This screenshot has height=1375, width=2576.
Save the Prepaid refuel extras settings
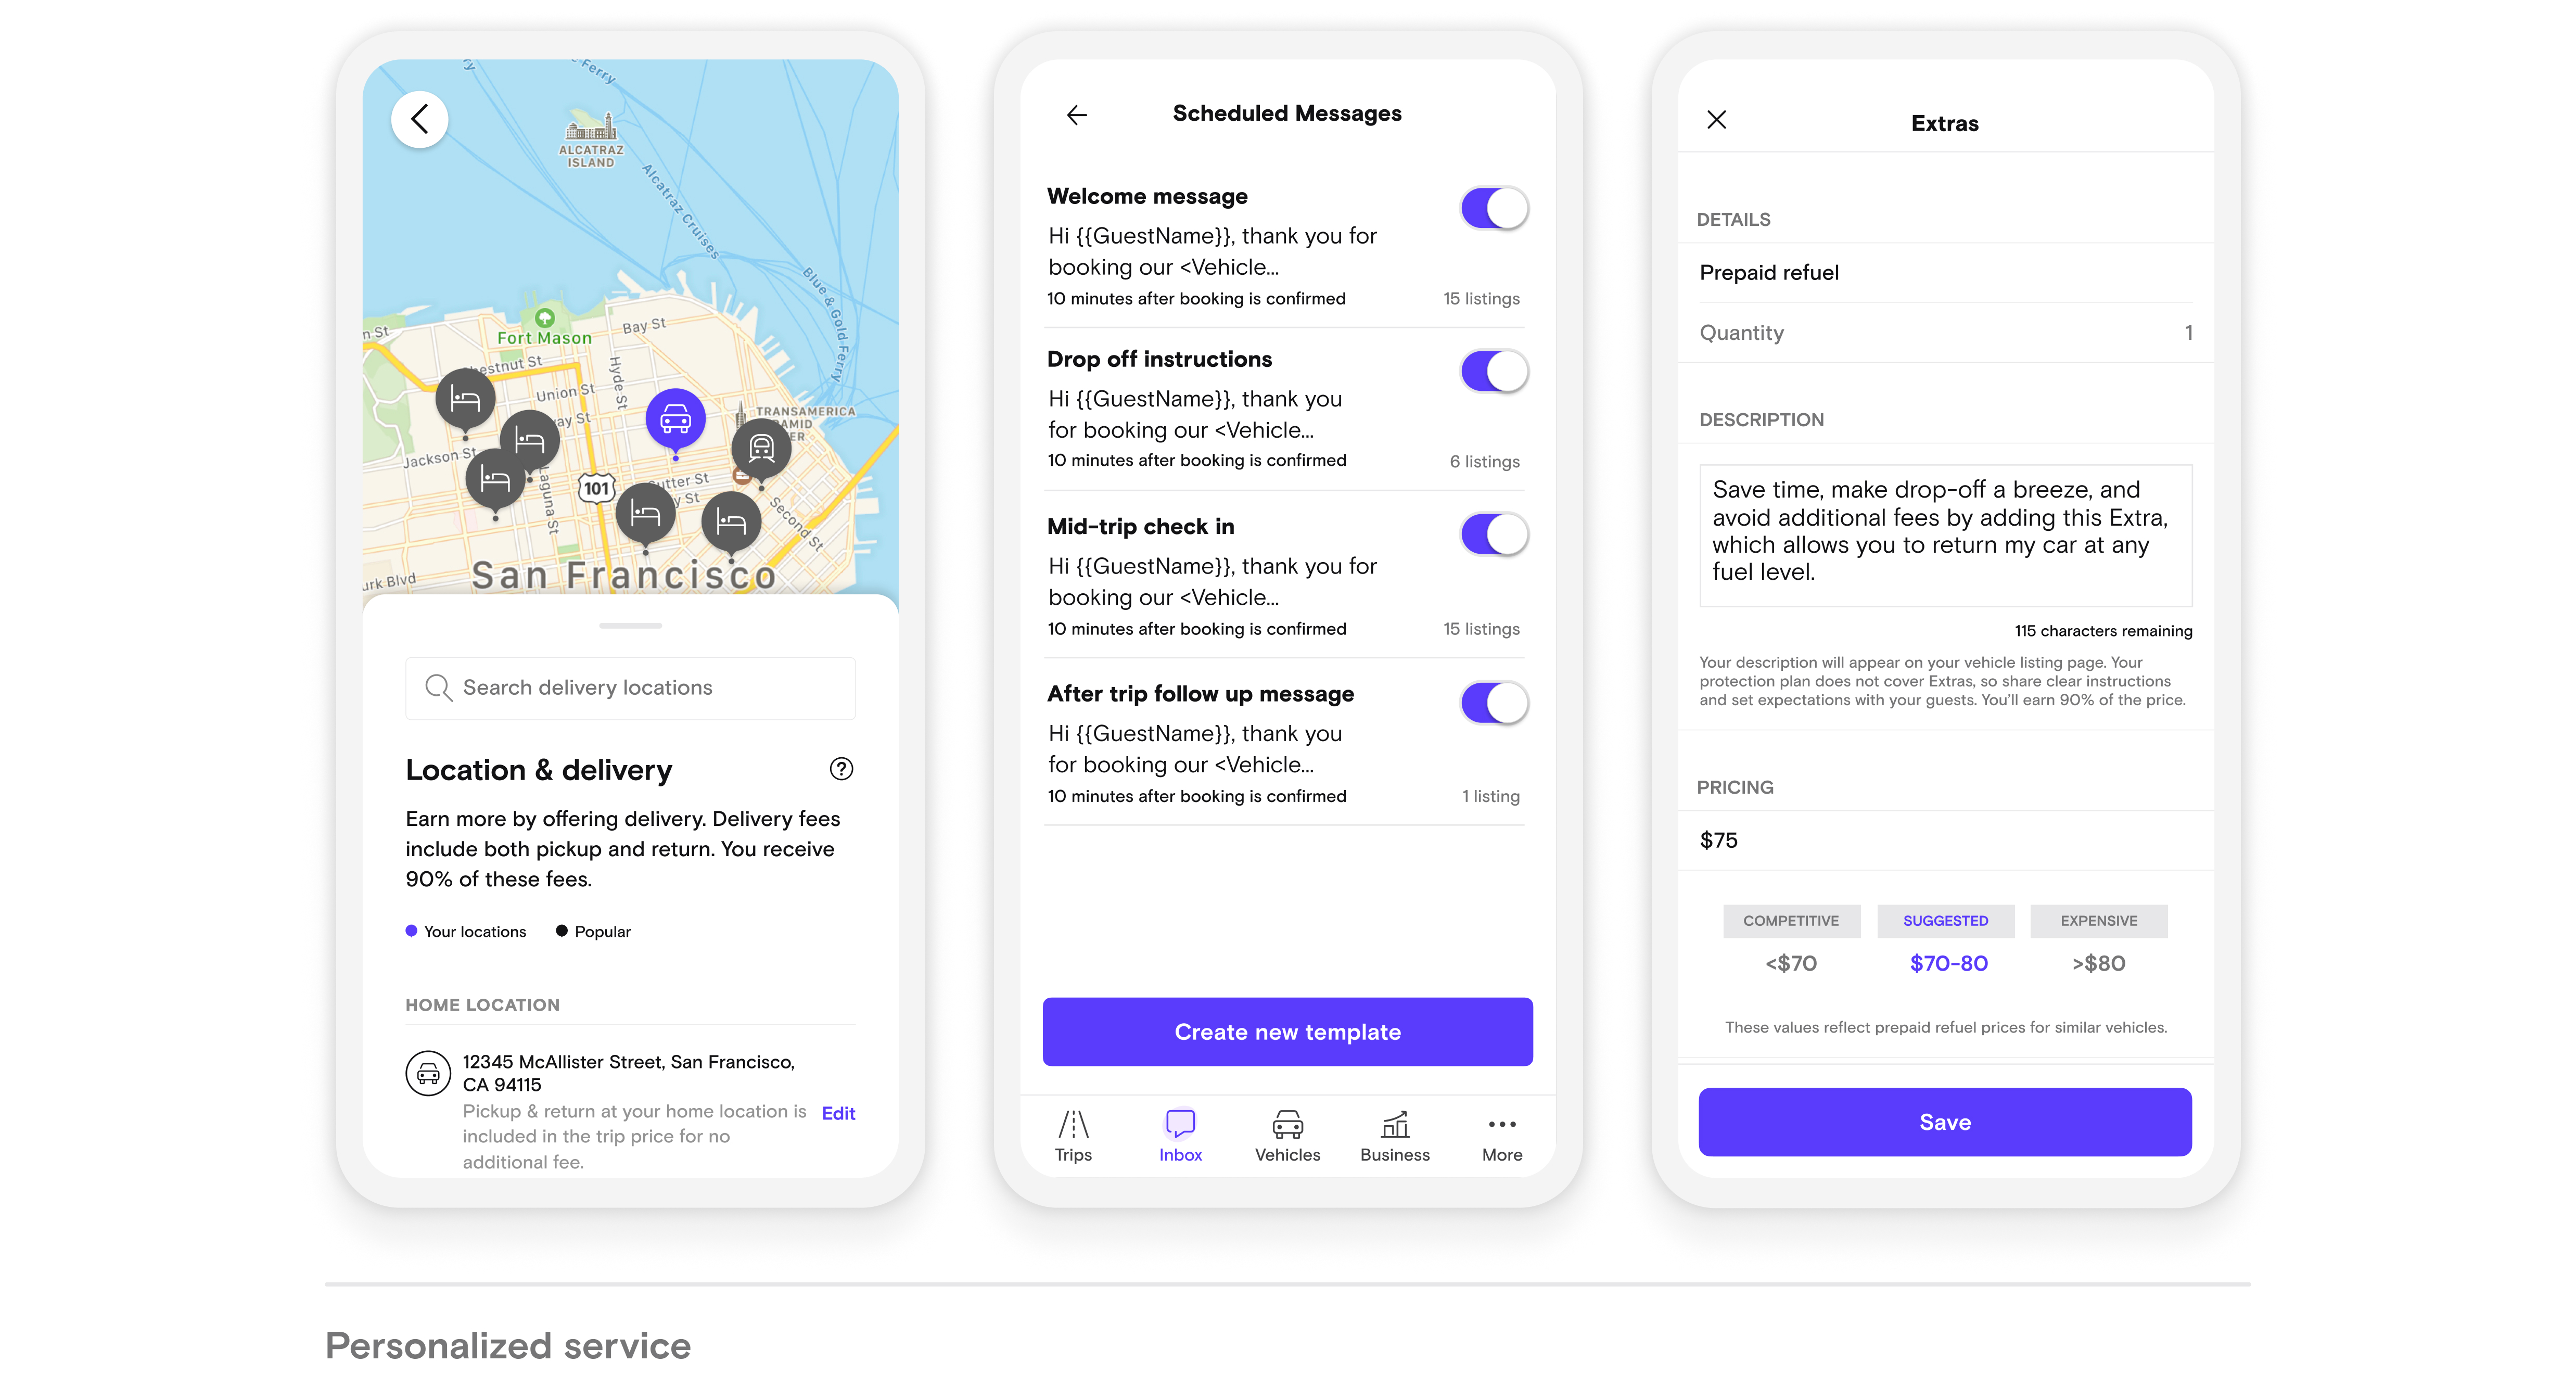[1944, 1121]
